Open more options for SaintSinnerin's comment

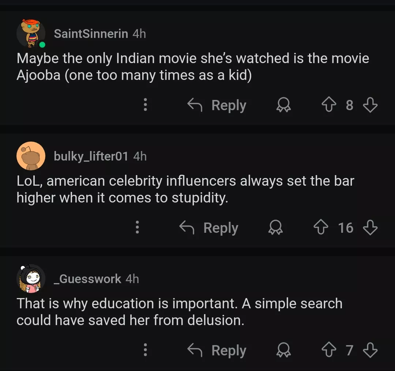click(145, 105)
